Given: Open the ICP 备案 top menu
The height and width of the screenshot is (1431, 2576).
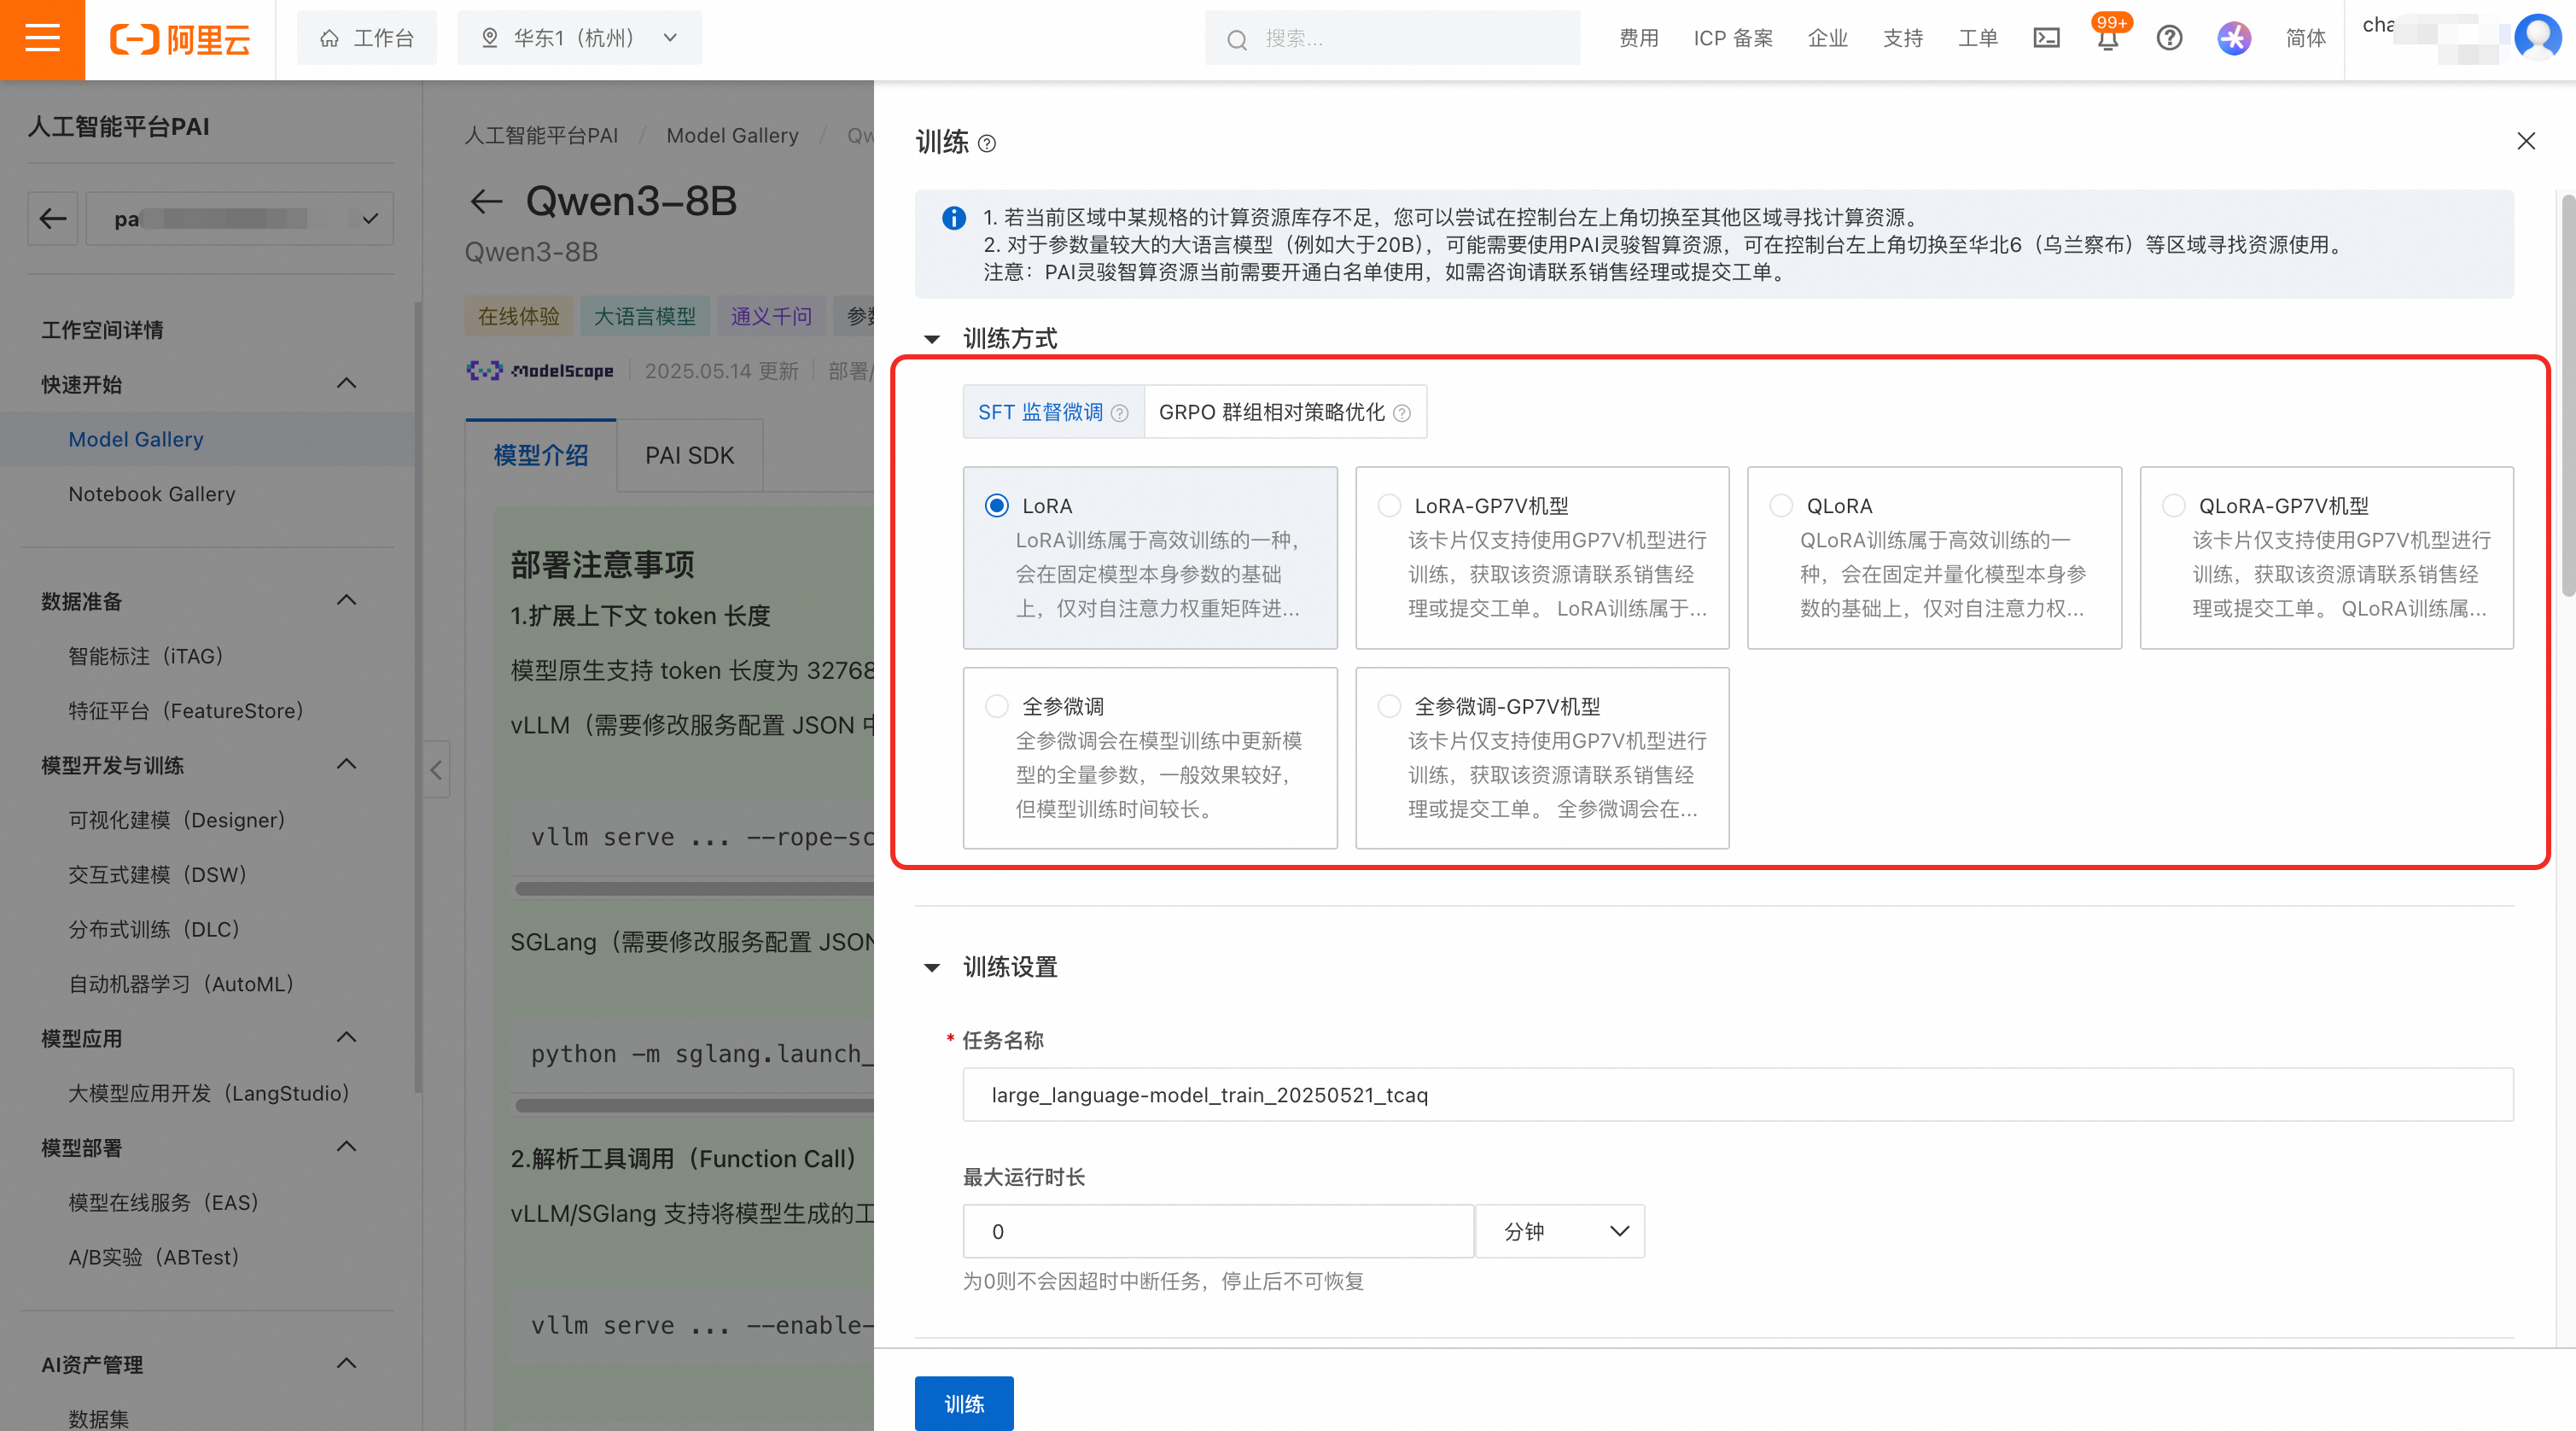Looking at the screenshot, I should (1733, 38).
